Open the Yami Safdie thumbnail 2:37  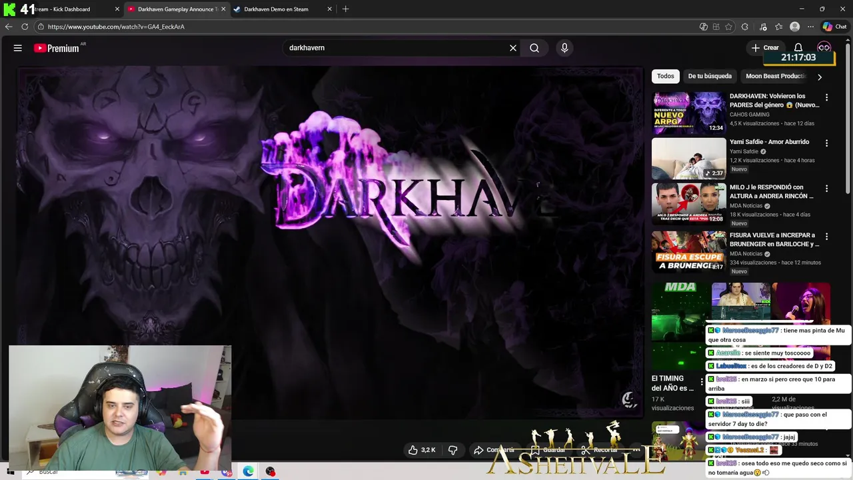(689, 158)
